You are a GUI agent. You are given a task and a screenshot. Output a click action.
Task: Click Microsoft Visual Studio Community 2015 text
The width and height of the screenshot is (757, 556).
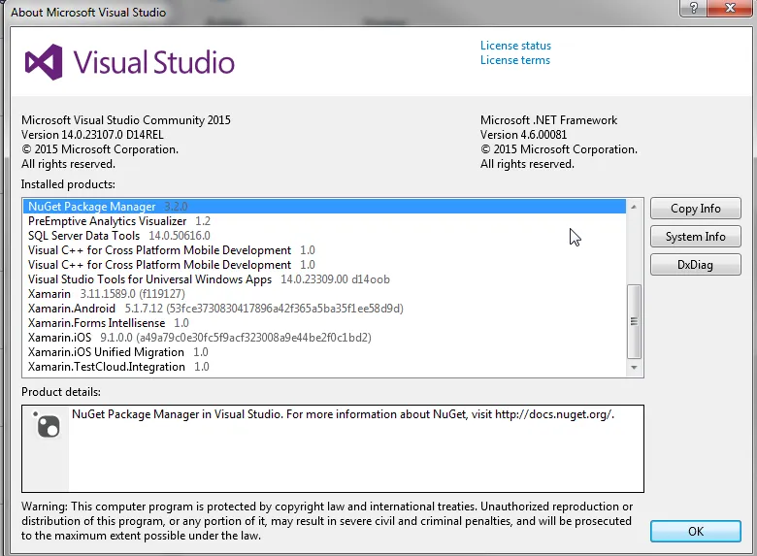click(126, 120)
